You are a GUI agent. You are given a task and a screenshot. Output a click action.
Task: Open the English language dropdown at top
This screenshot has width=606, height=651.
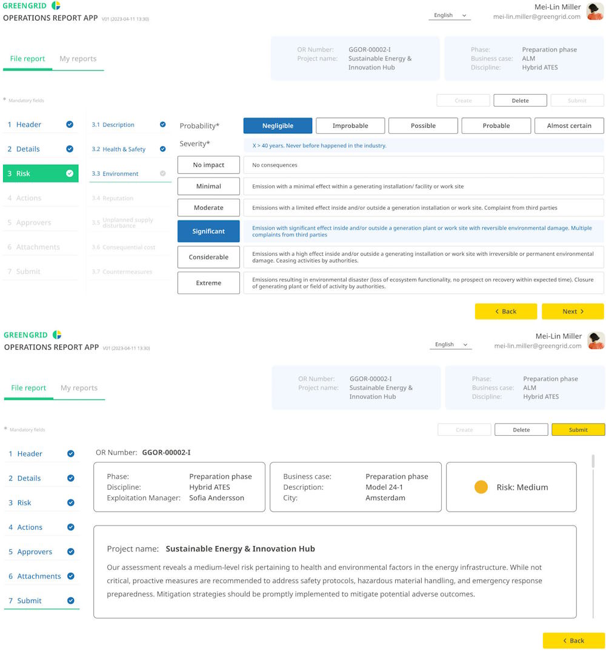[x=449, y=15]
